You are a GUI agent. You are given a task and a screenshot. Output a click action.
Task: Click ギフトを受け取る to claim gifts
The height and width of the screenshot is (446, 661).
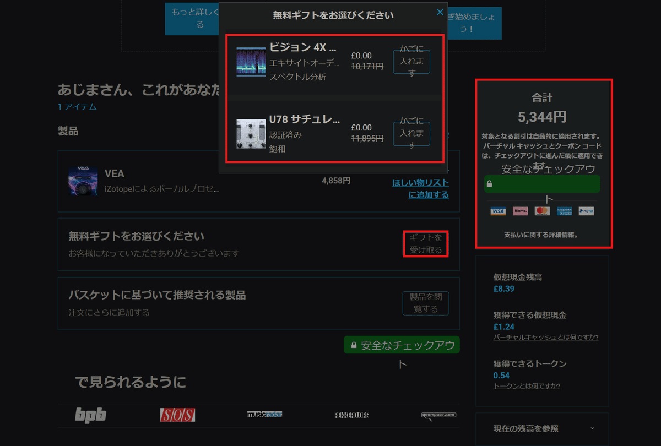(425, 244)
